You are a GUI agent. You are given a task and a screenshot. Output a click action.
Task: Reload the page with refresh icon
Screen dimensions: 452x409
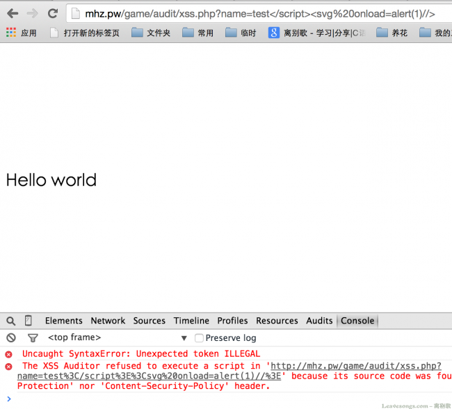coord(53,13)
